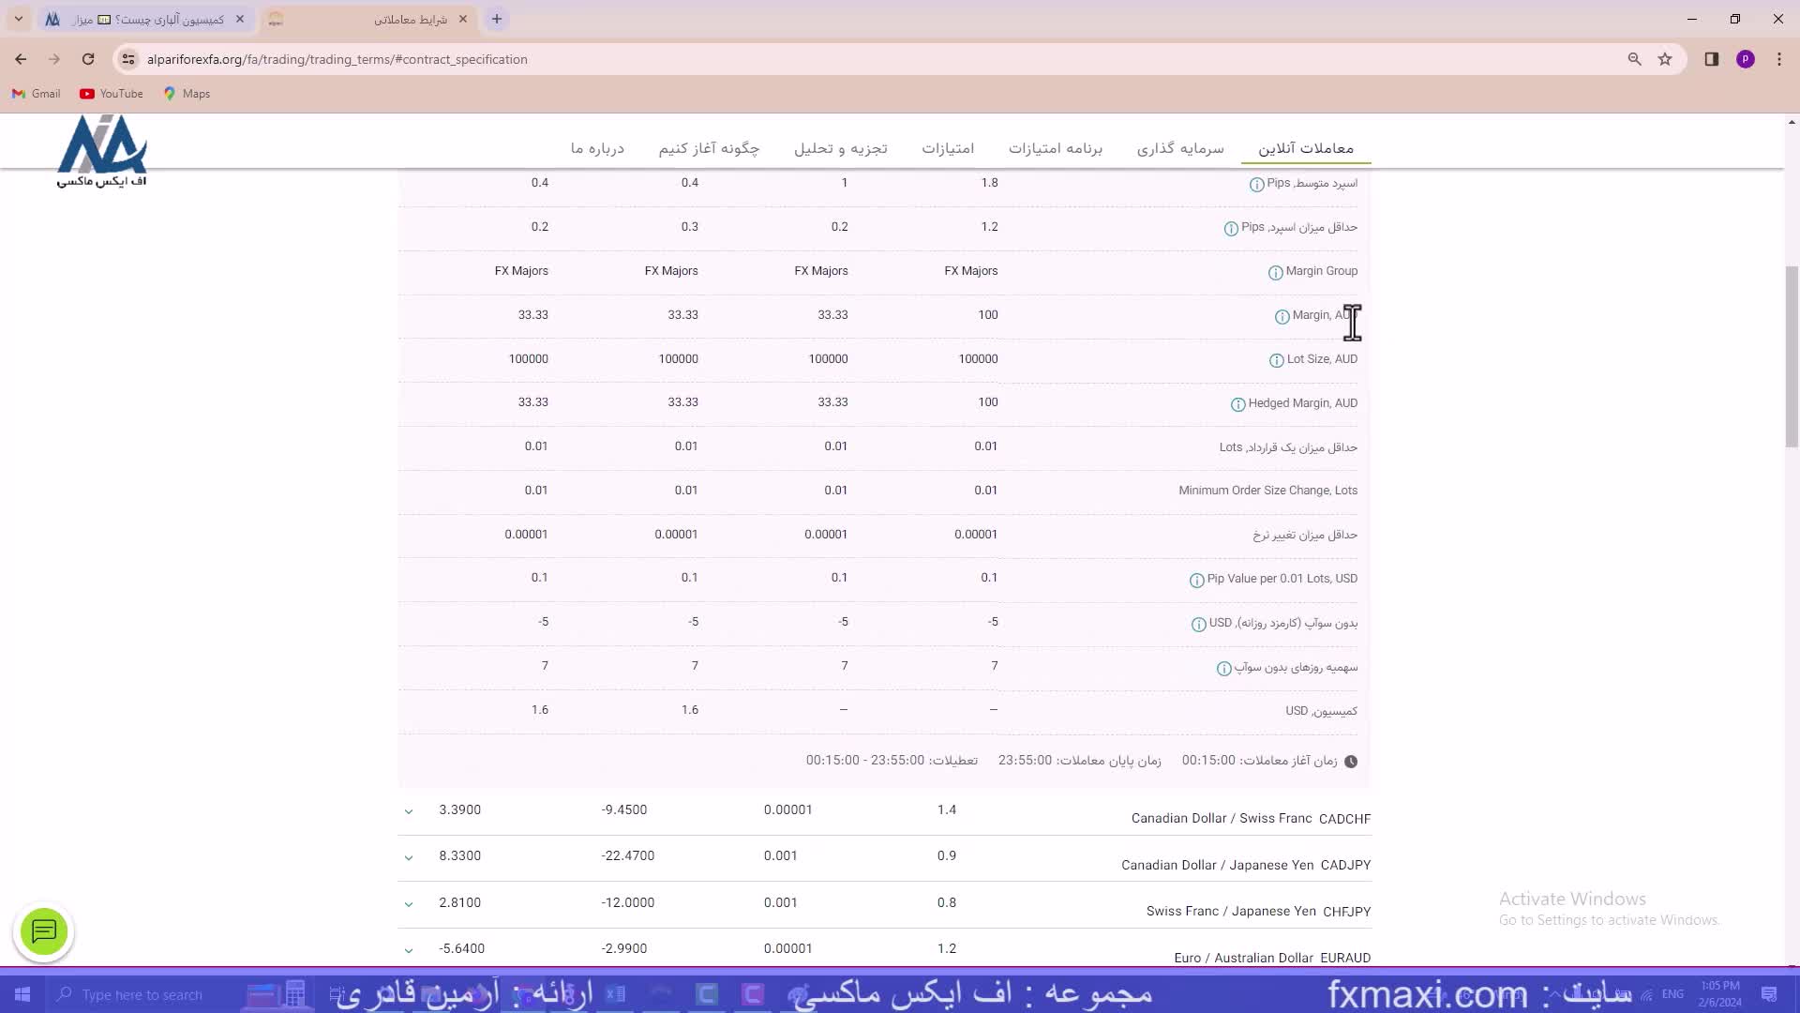Expand the EURAUD row chevron

(409, 950)
